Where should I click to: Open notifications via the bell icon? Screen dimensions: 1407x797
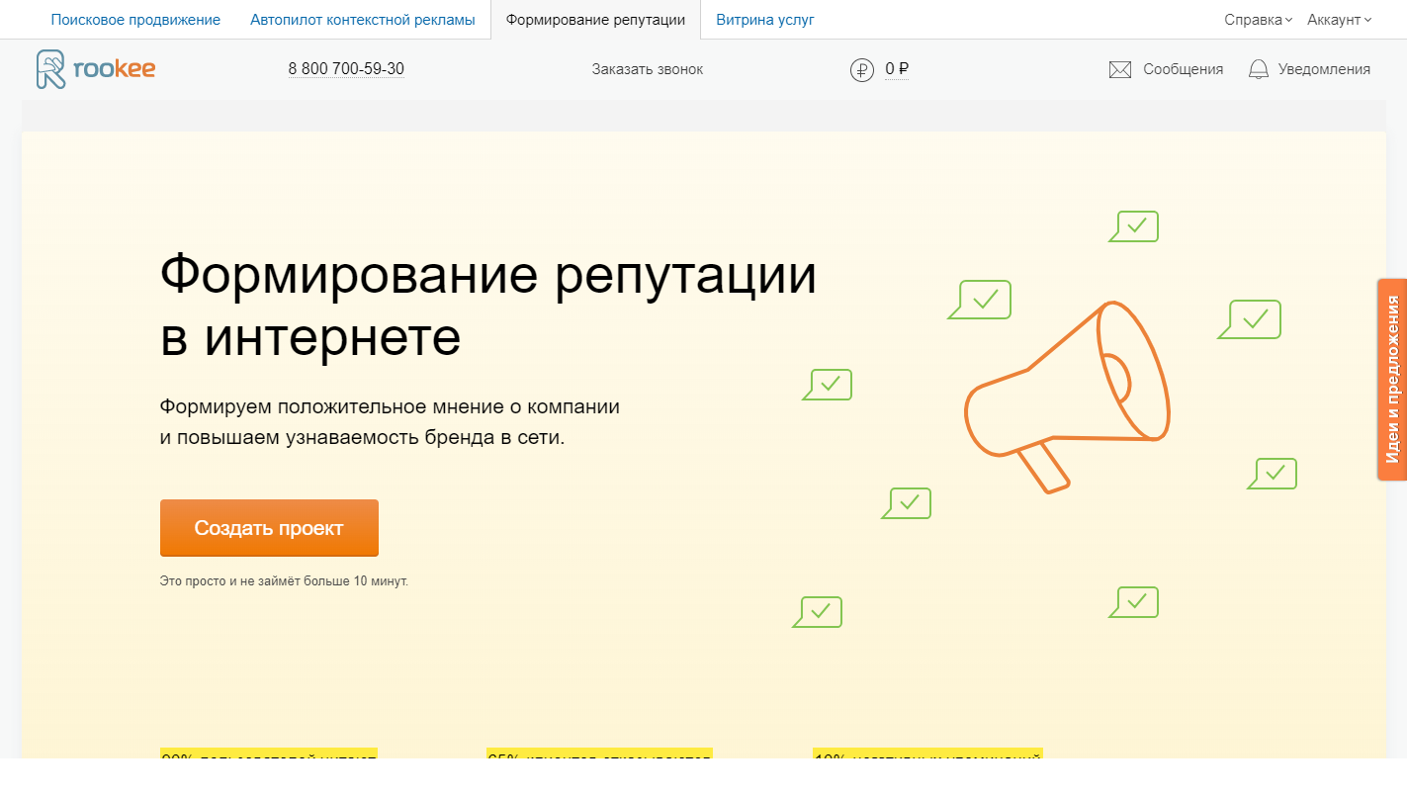click(x=1258, y=68)
